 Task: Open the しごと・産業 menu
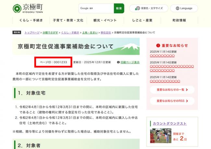click(142, 20)
